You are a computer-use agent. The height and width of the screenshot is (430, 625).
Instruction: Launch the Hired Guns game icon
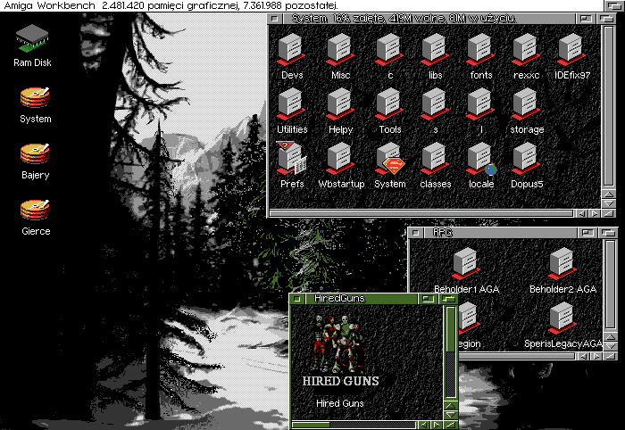[340, 360]
